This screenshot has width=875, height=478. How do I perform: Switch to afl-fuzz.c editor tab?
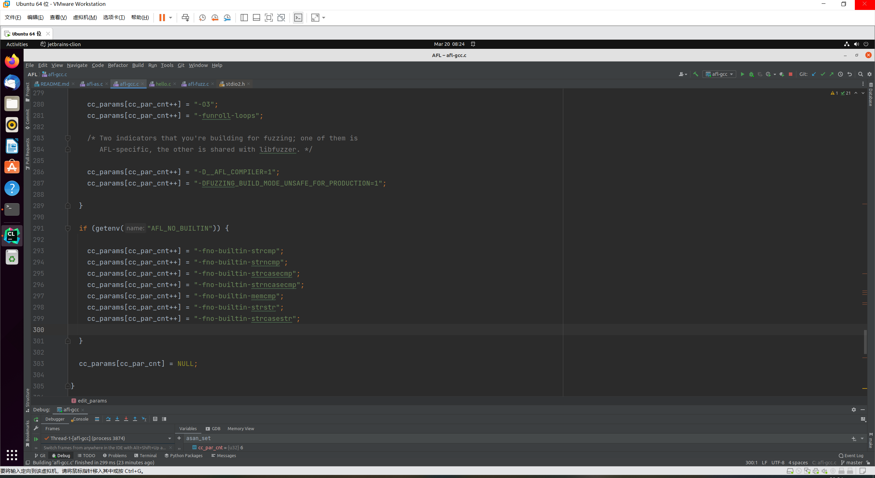pos(198,84)
